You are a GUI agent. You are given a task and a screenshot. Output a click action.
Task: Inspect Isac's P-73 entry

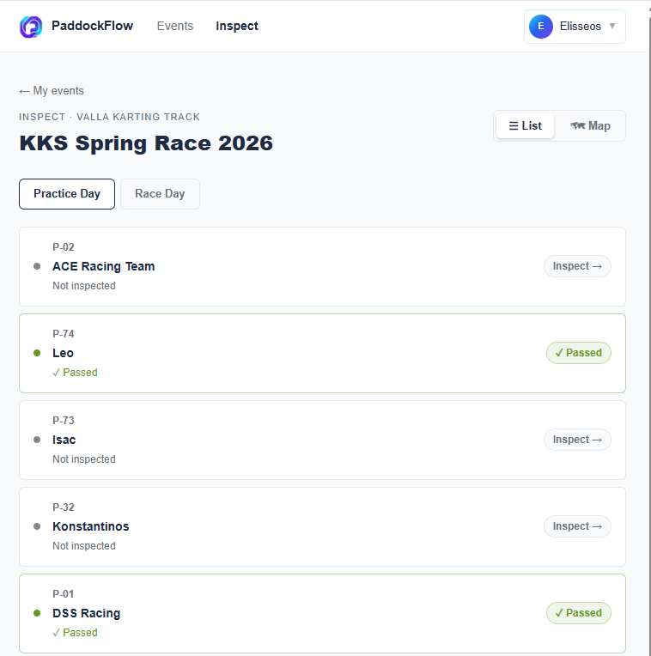pyautogui.click(x=577, y=440)
